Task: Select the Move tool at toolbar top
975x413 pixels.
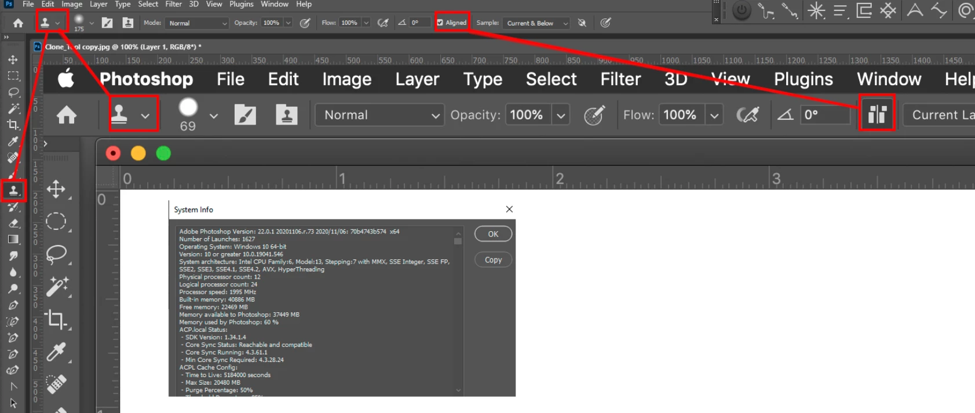Action: pyautogui.click(x=13, y=60)
